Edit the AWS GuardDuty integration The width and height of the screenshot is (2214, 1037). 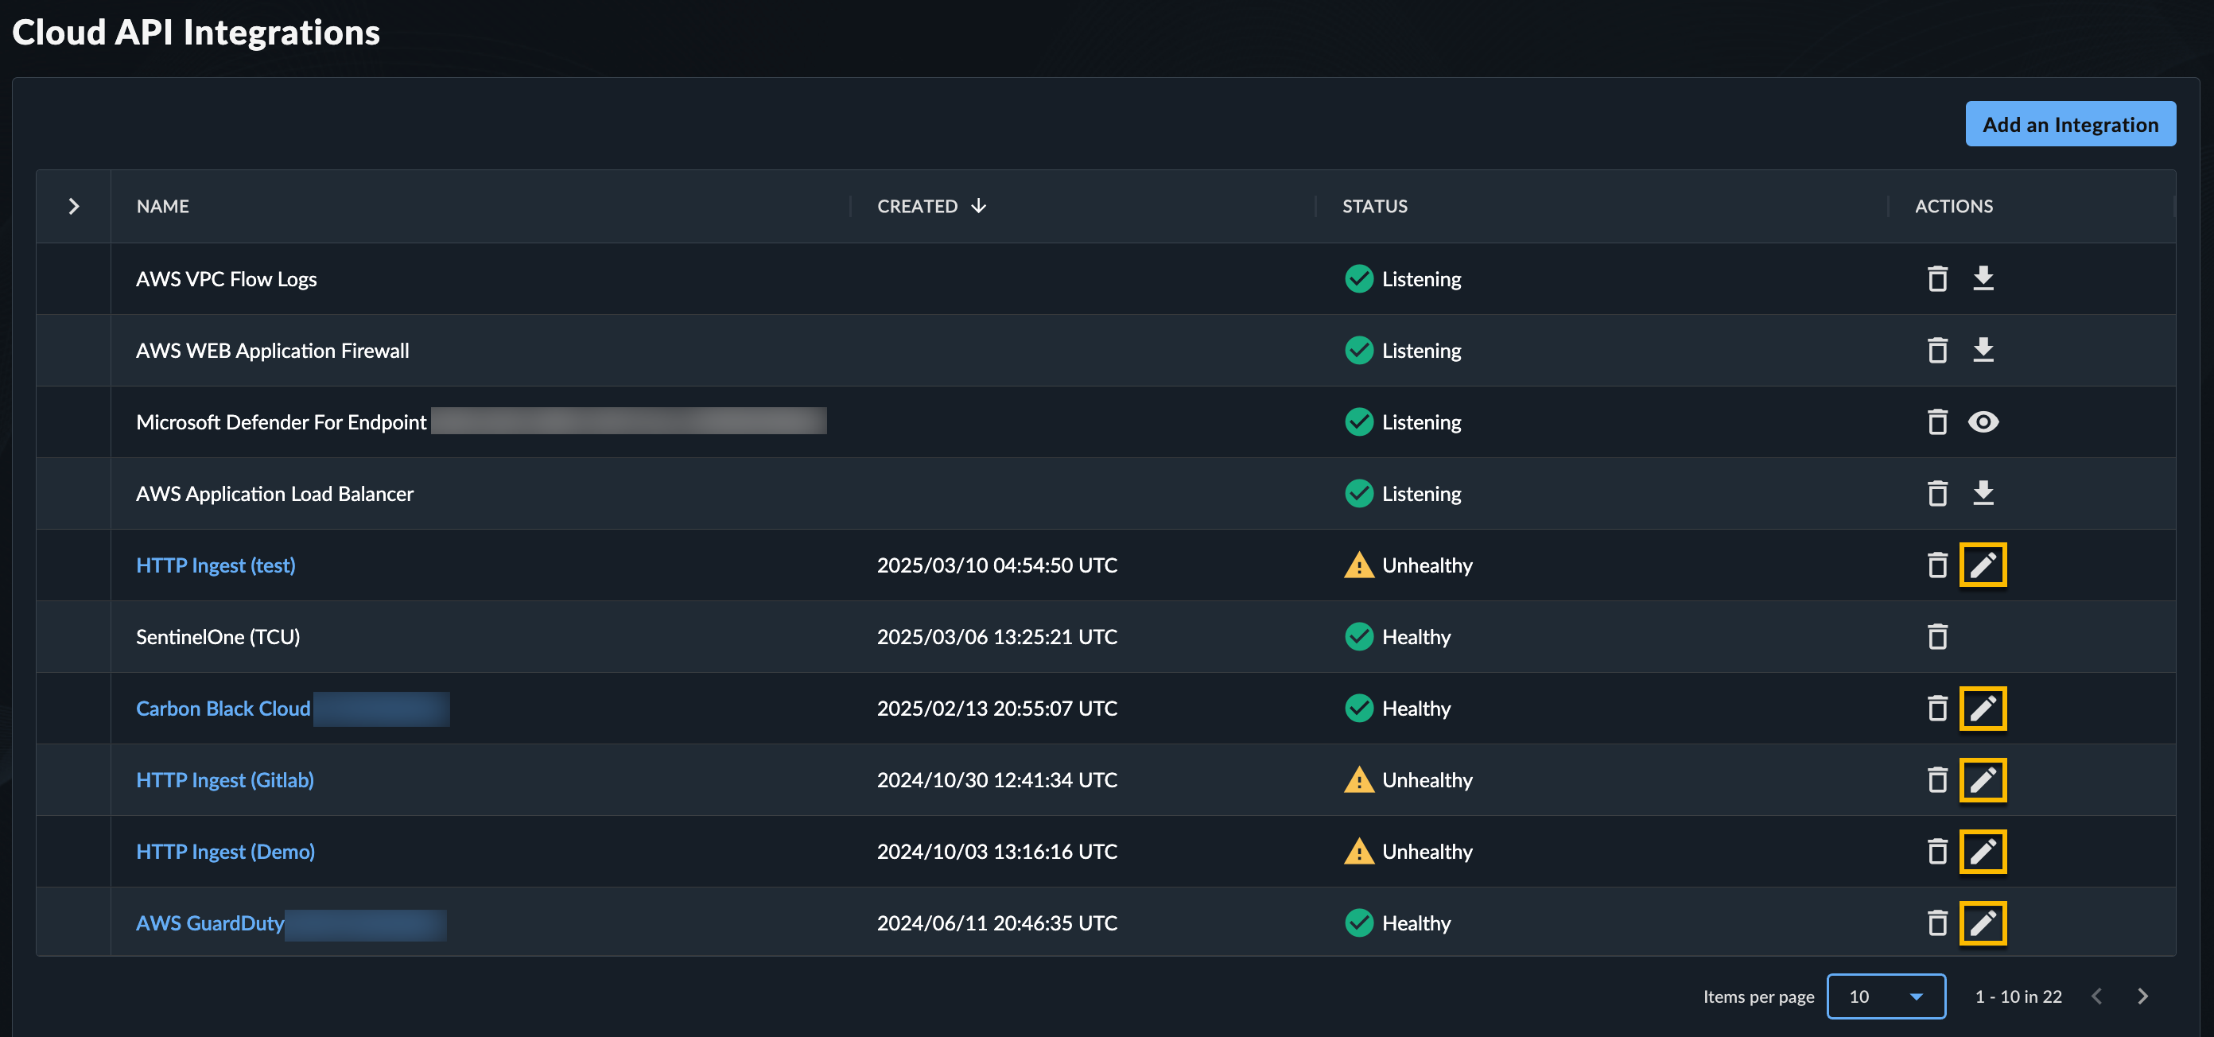(x=1983, y=923)
